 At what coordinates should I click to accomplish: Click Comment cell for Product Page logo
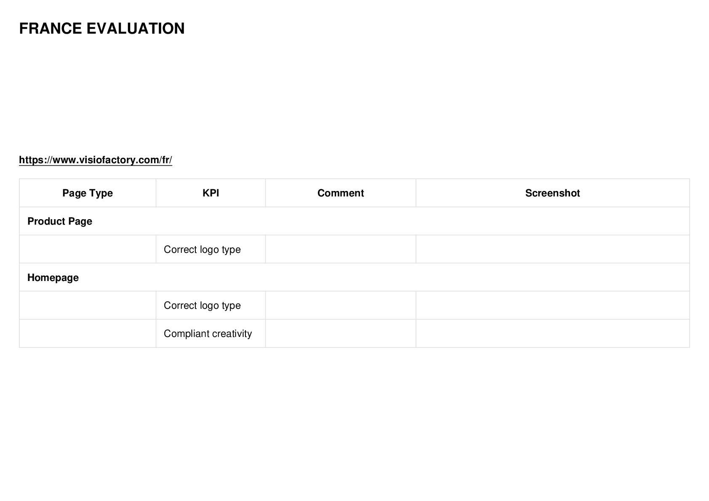(x=341, y=249)
